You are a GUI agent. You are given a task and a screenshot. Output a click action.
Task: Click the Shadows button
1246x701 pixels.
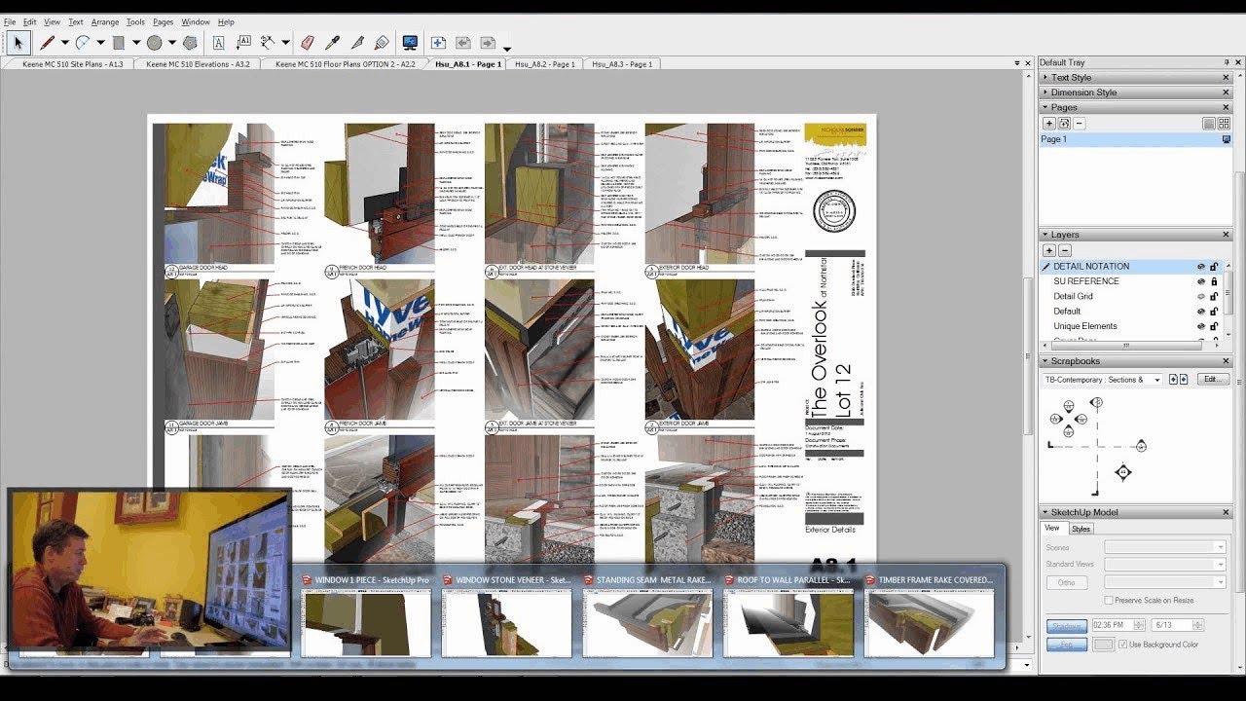[1067, 625]
